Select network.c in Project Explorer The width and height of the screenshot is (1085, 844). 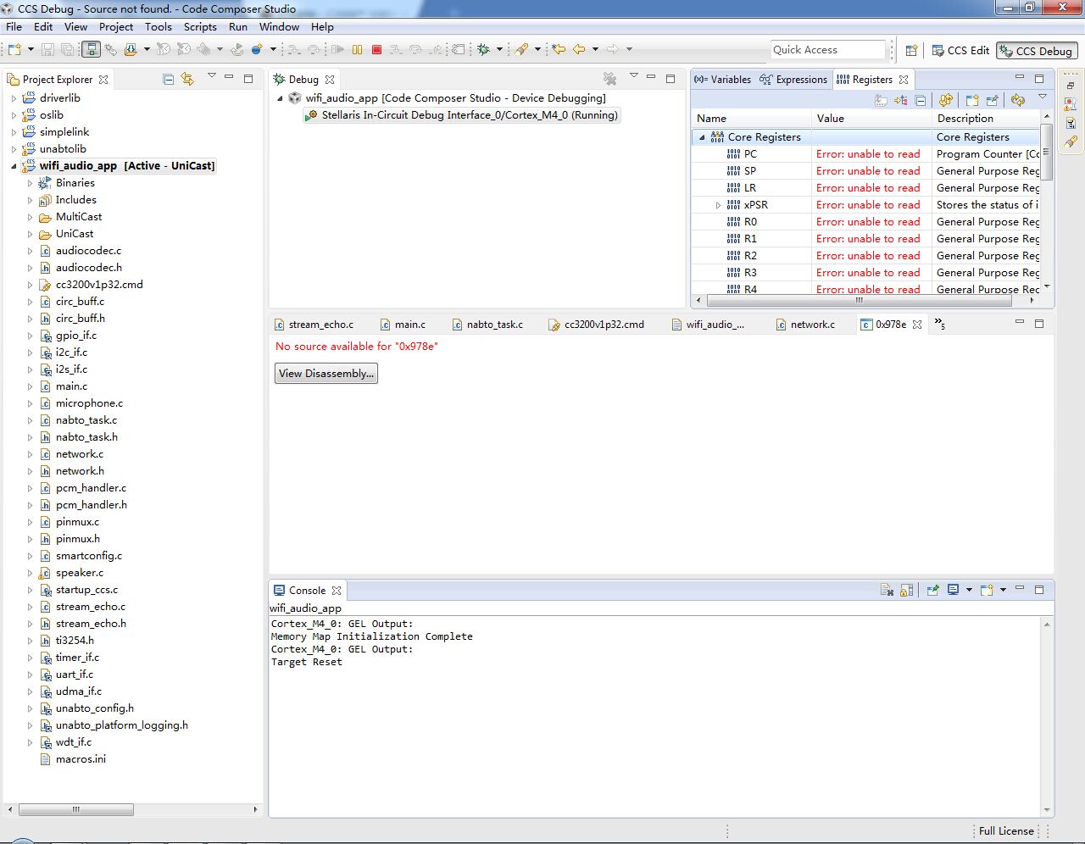coord(80,454)
